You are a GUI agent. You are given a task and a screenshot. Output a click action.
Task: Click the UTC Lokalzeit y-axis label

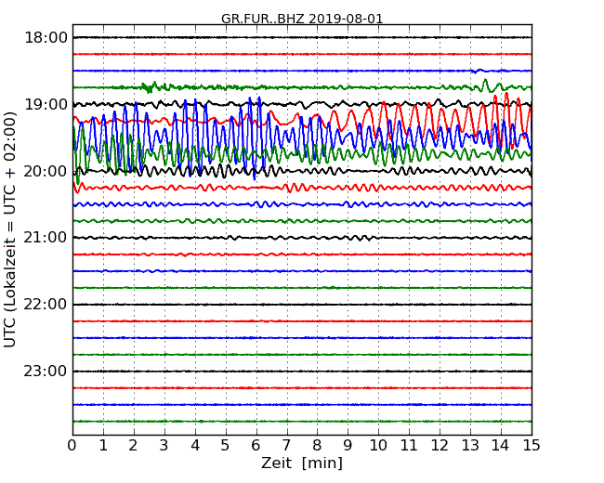10,230
